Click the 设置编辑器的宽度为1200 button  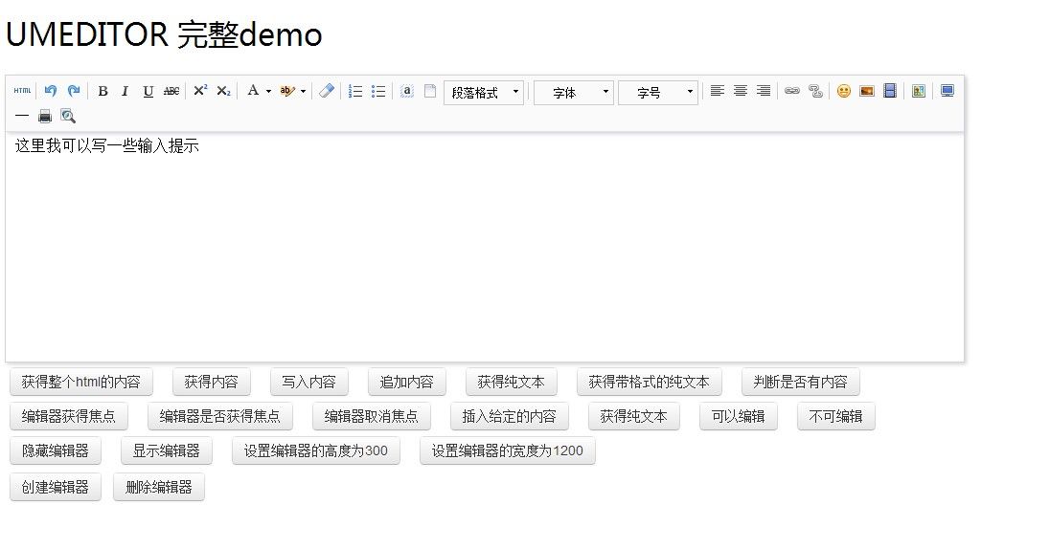tap(507, 450)
